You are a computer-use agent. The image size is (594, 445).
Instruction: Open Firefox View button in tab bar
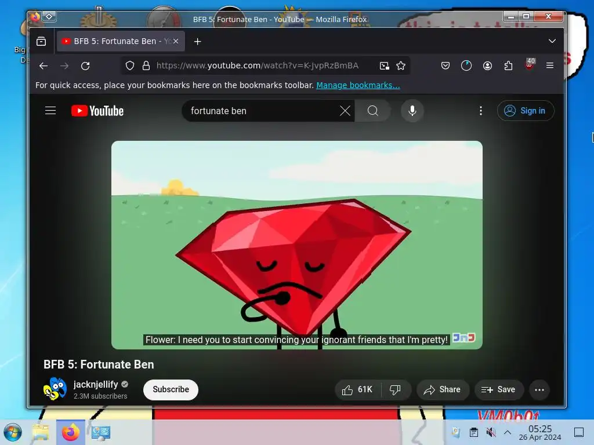coord(41,41)
